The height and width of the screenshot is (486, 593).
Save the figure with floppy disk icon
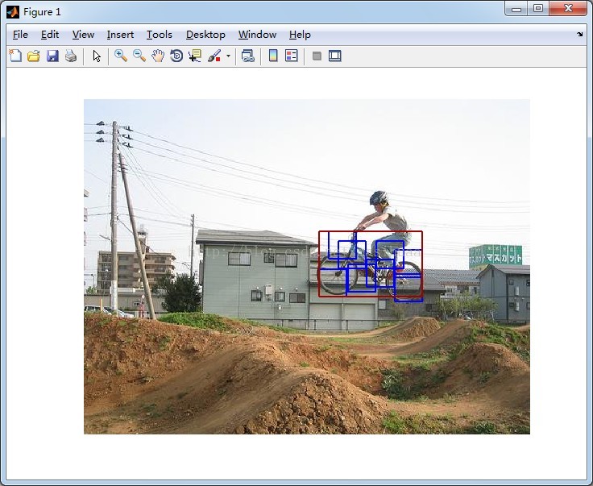[x=52, y=56]
